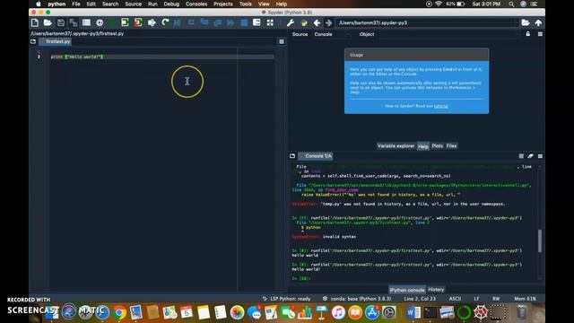Open the file list browser icon
Screen dimensions: 574x323
pos(86,22)
